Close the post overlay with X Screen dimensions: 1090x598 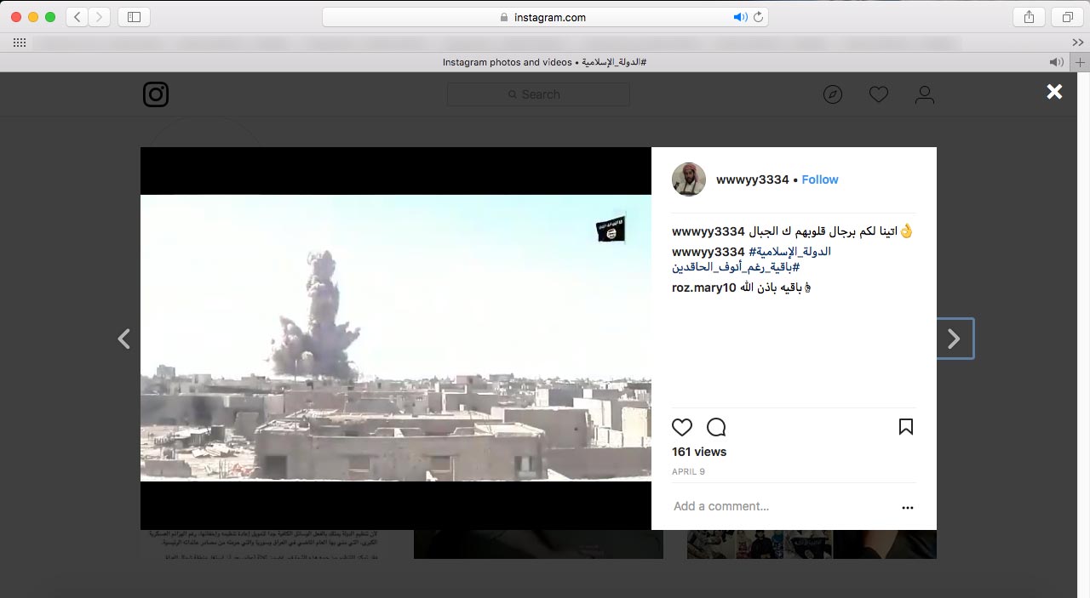tap(1054, 92)
